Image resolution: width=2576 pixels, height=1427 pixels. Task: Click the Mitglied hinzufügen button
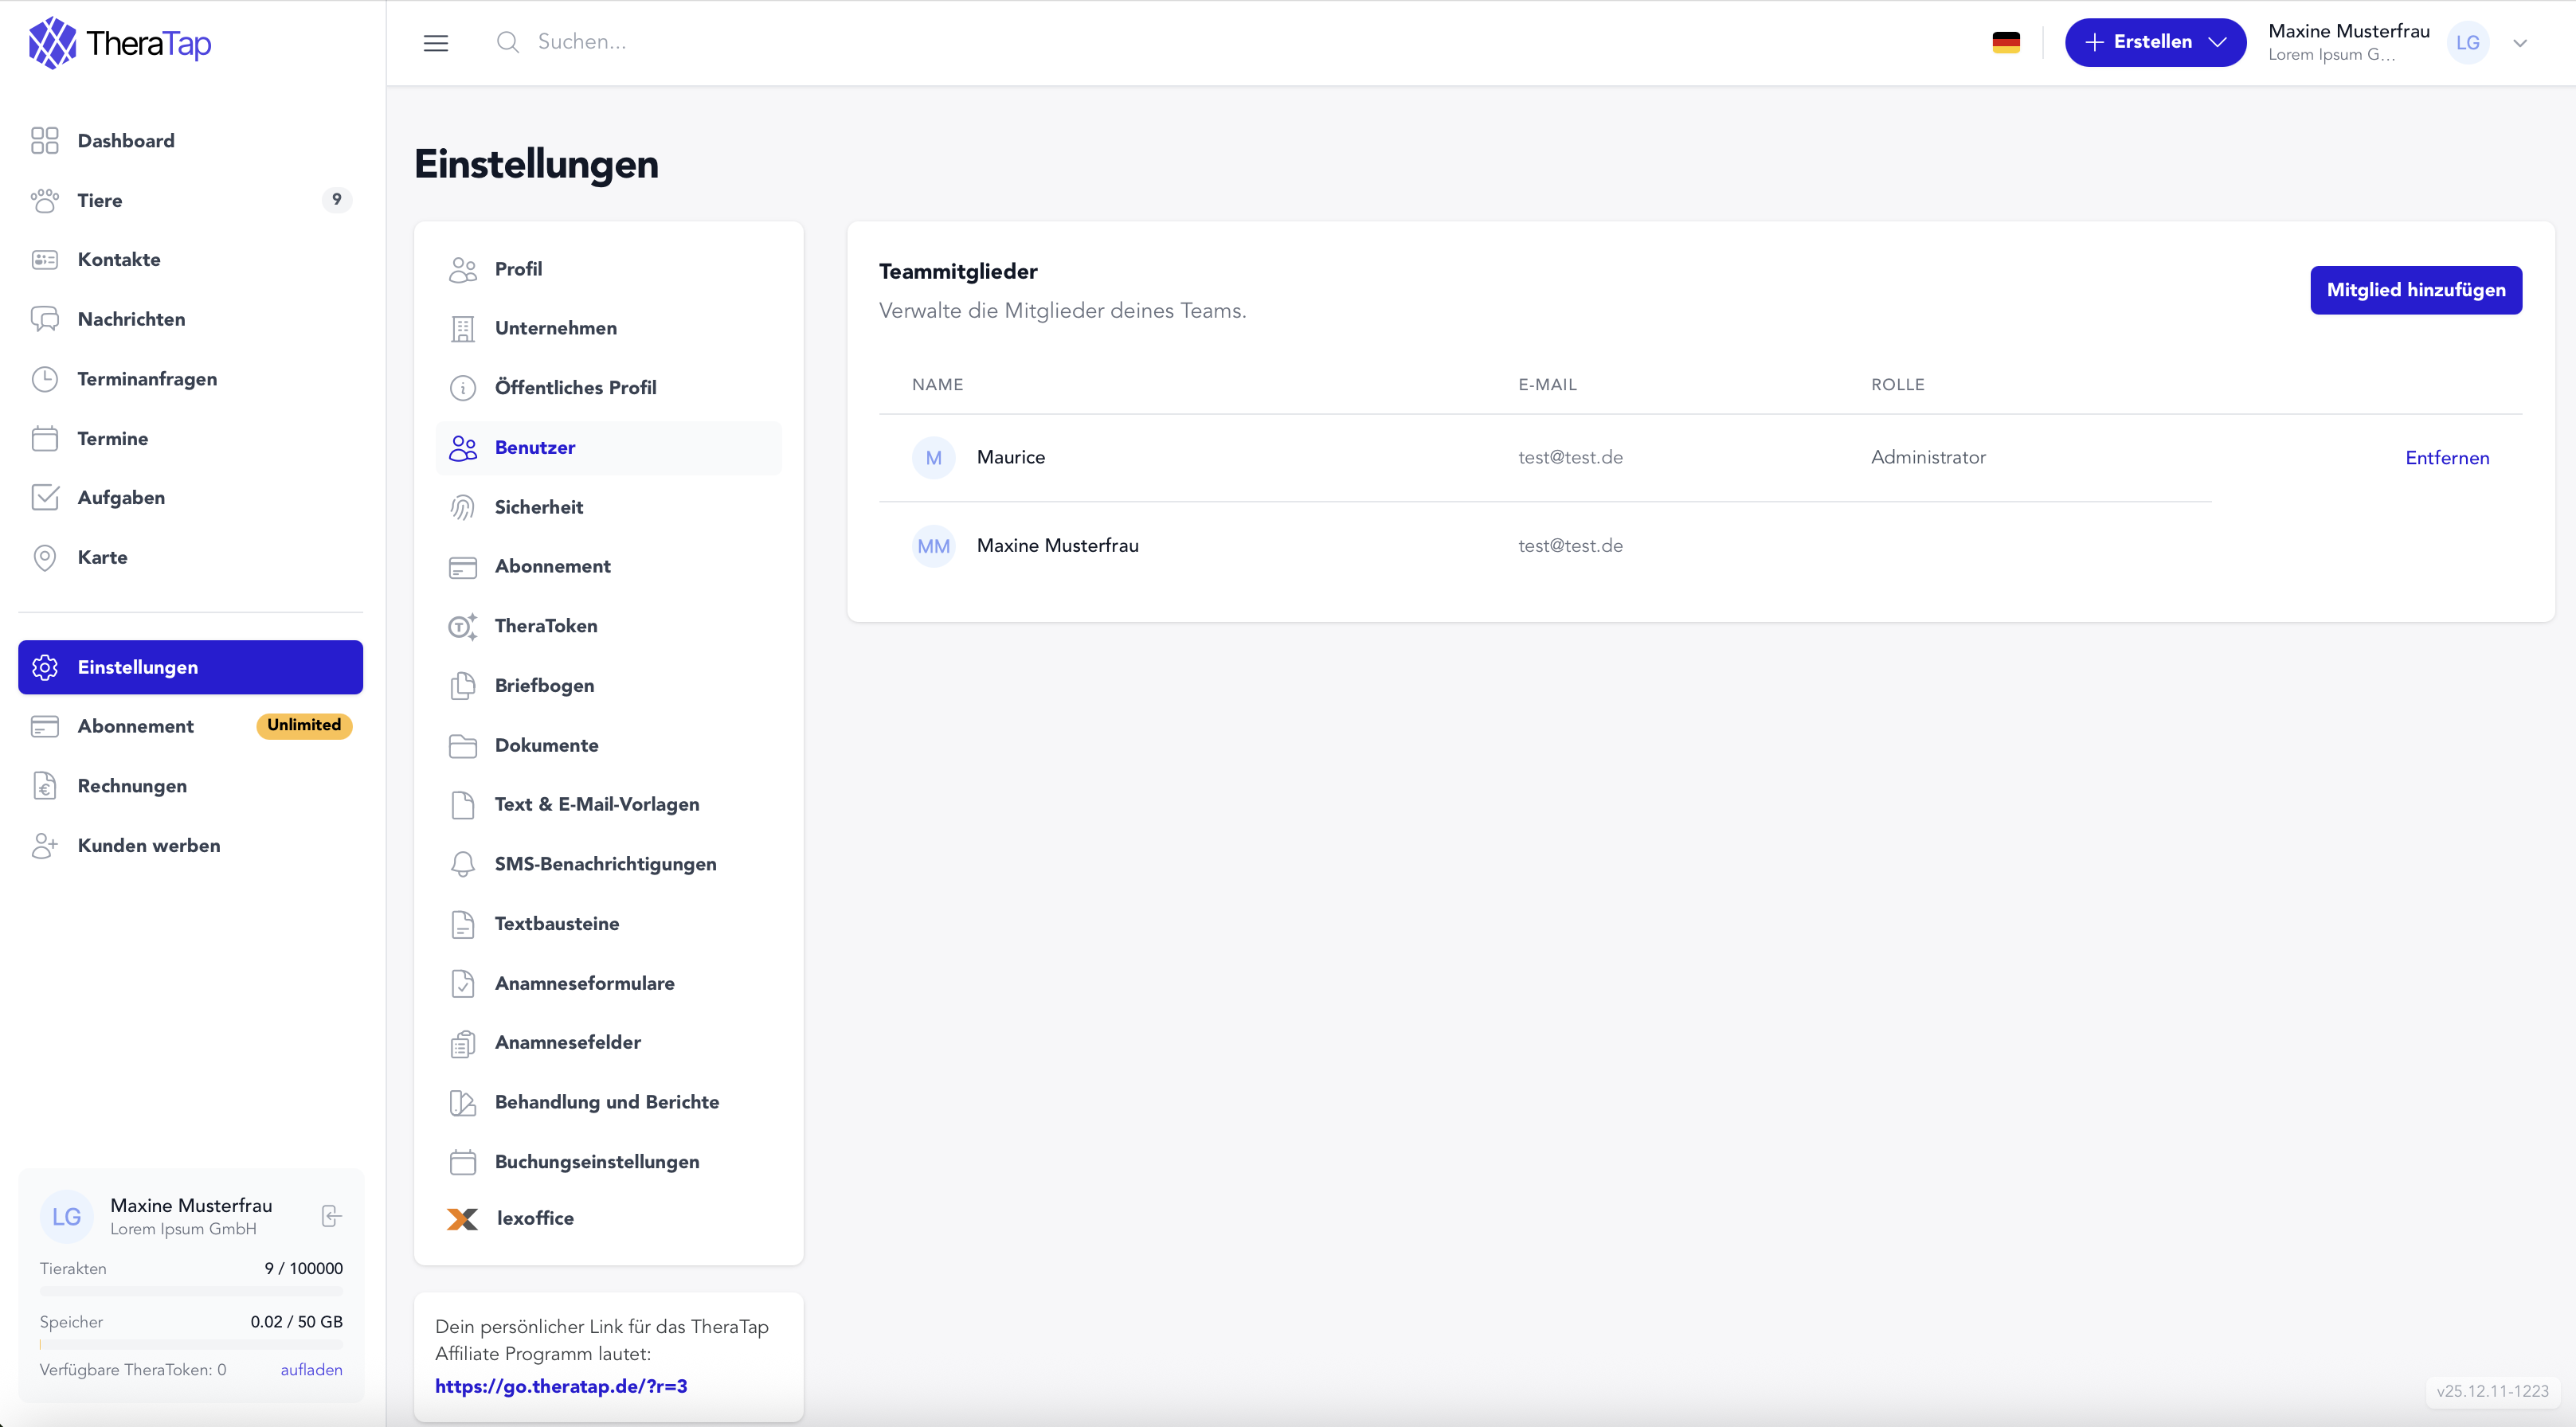(x=2417, y=289)
